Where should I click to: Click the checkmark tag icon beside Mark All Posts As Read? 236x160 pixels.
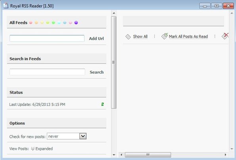point(164,36)
